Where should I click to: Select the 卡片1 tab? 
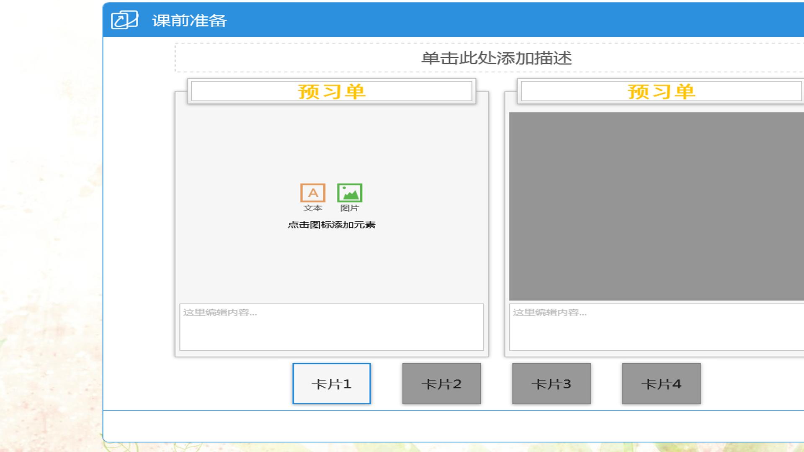tap(332, 383)
